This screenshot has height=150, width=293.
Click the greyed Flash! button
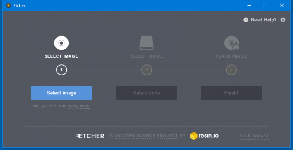(232, 93)
